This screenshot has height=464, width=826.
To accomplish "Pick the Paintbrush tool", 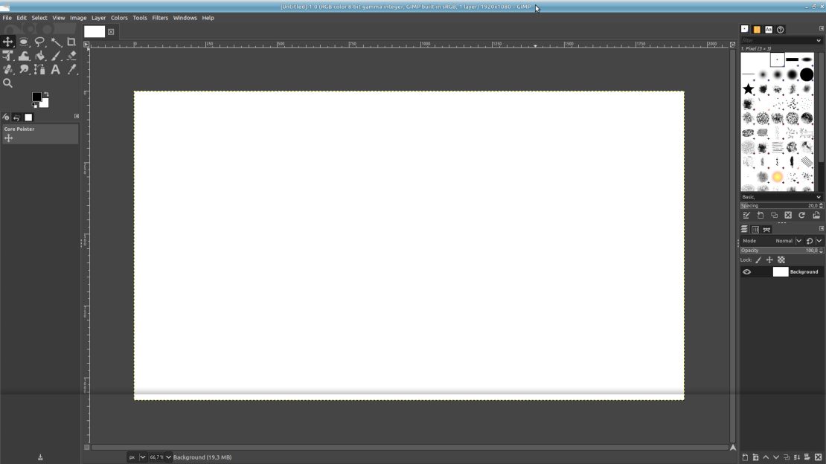I will [57, 56].
